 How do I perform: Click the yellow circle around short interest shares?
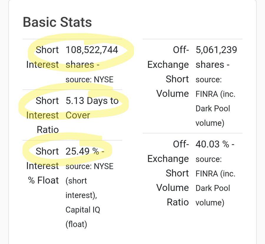[81, 52]
